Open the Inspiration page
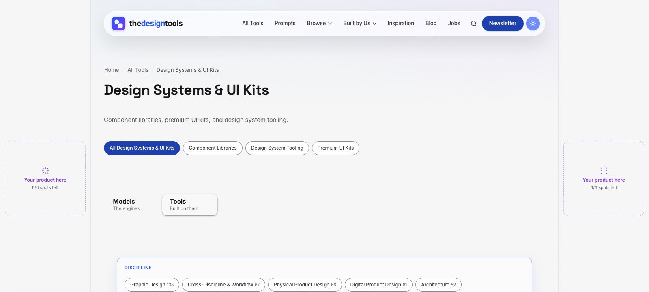The image size is (649, 292). coord(401,24)
